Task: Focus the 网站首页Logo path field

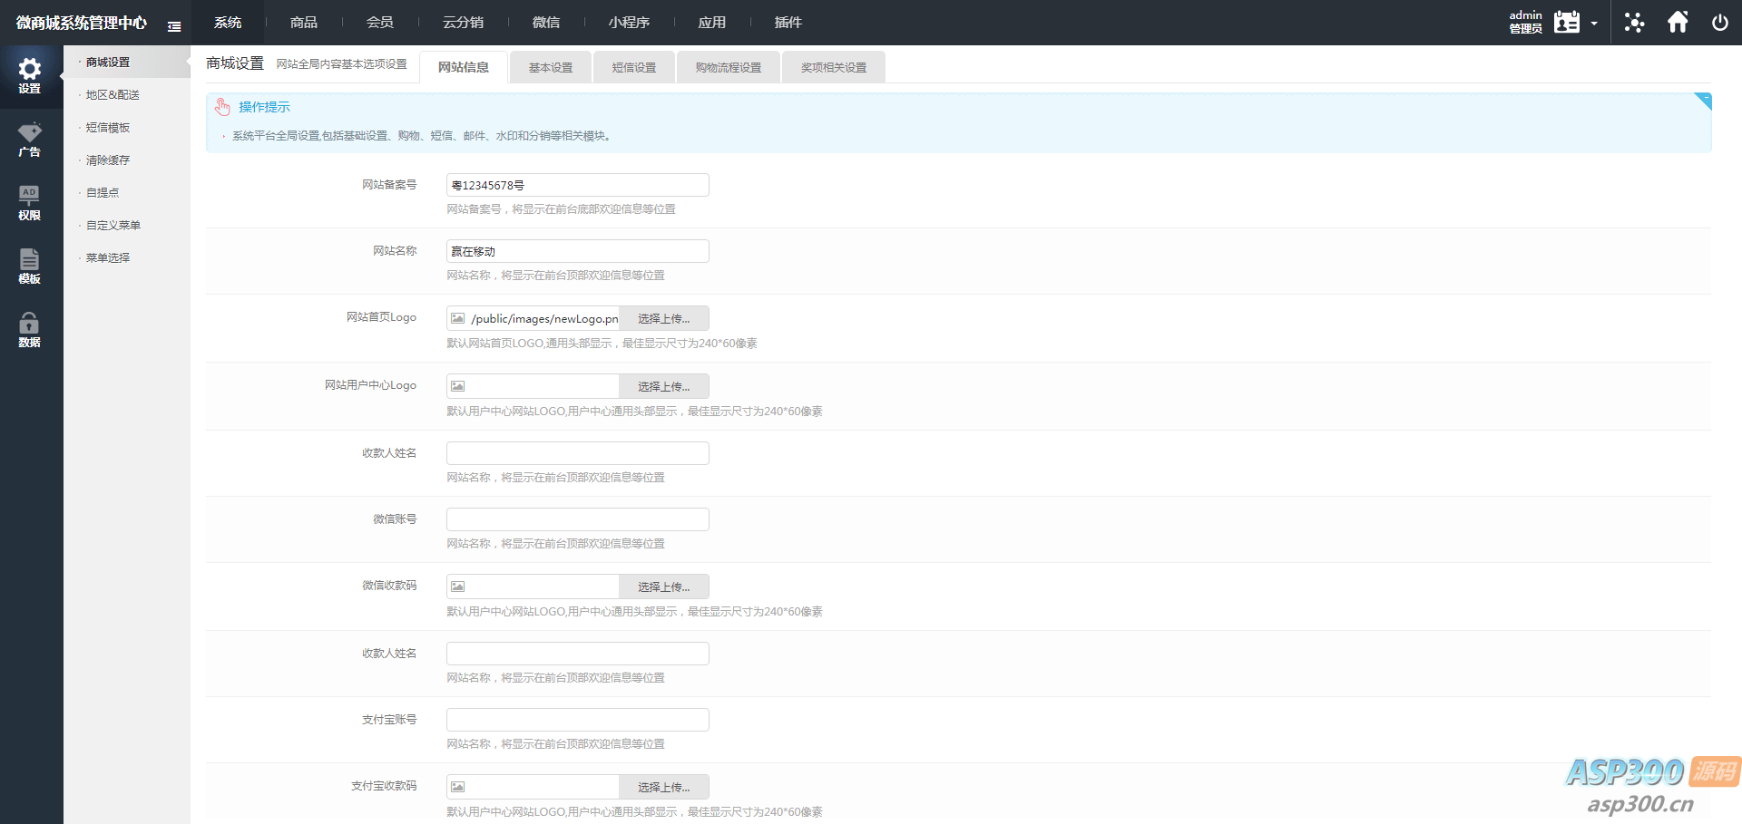Action: coord(543,318)
